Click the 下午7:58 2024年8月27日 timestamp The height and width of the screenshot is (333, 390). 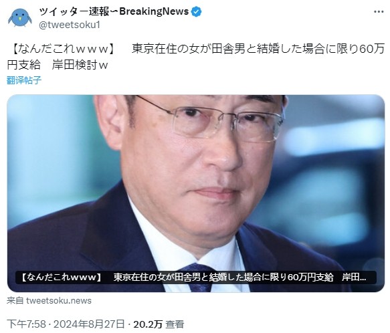[x=66, y=324]
